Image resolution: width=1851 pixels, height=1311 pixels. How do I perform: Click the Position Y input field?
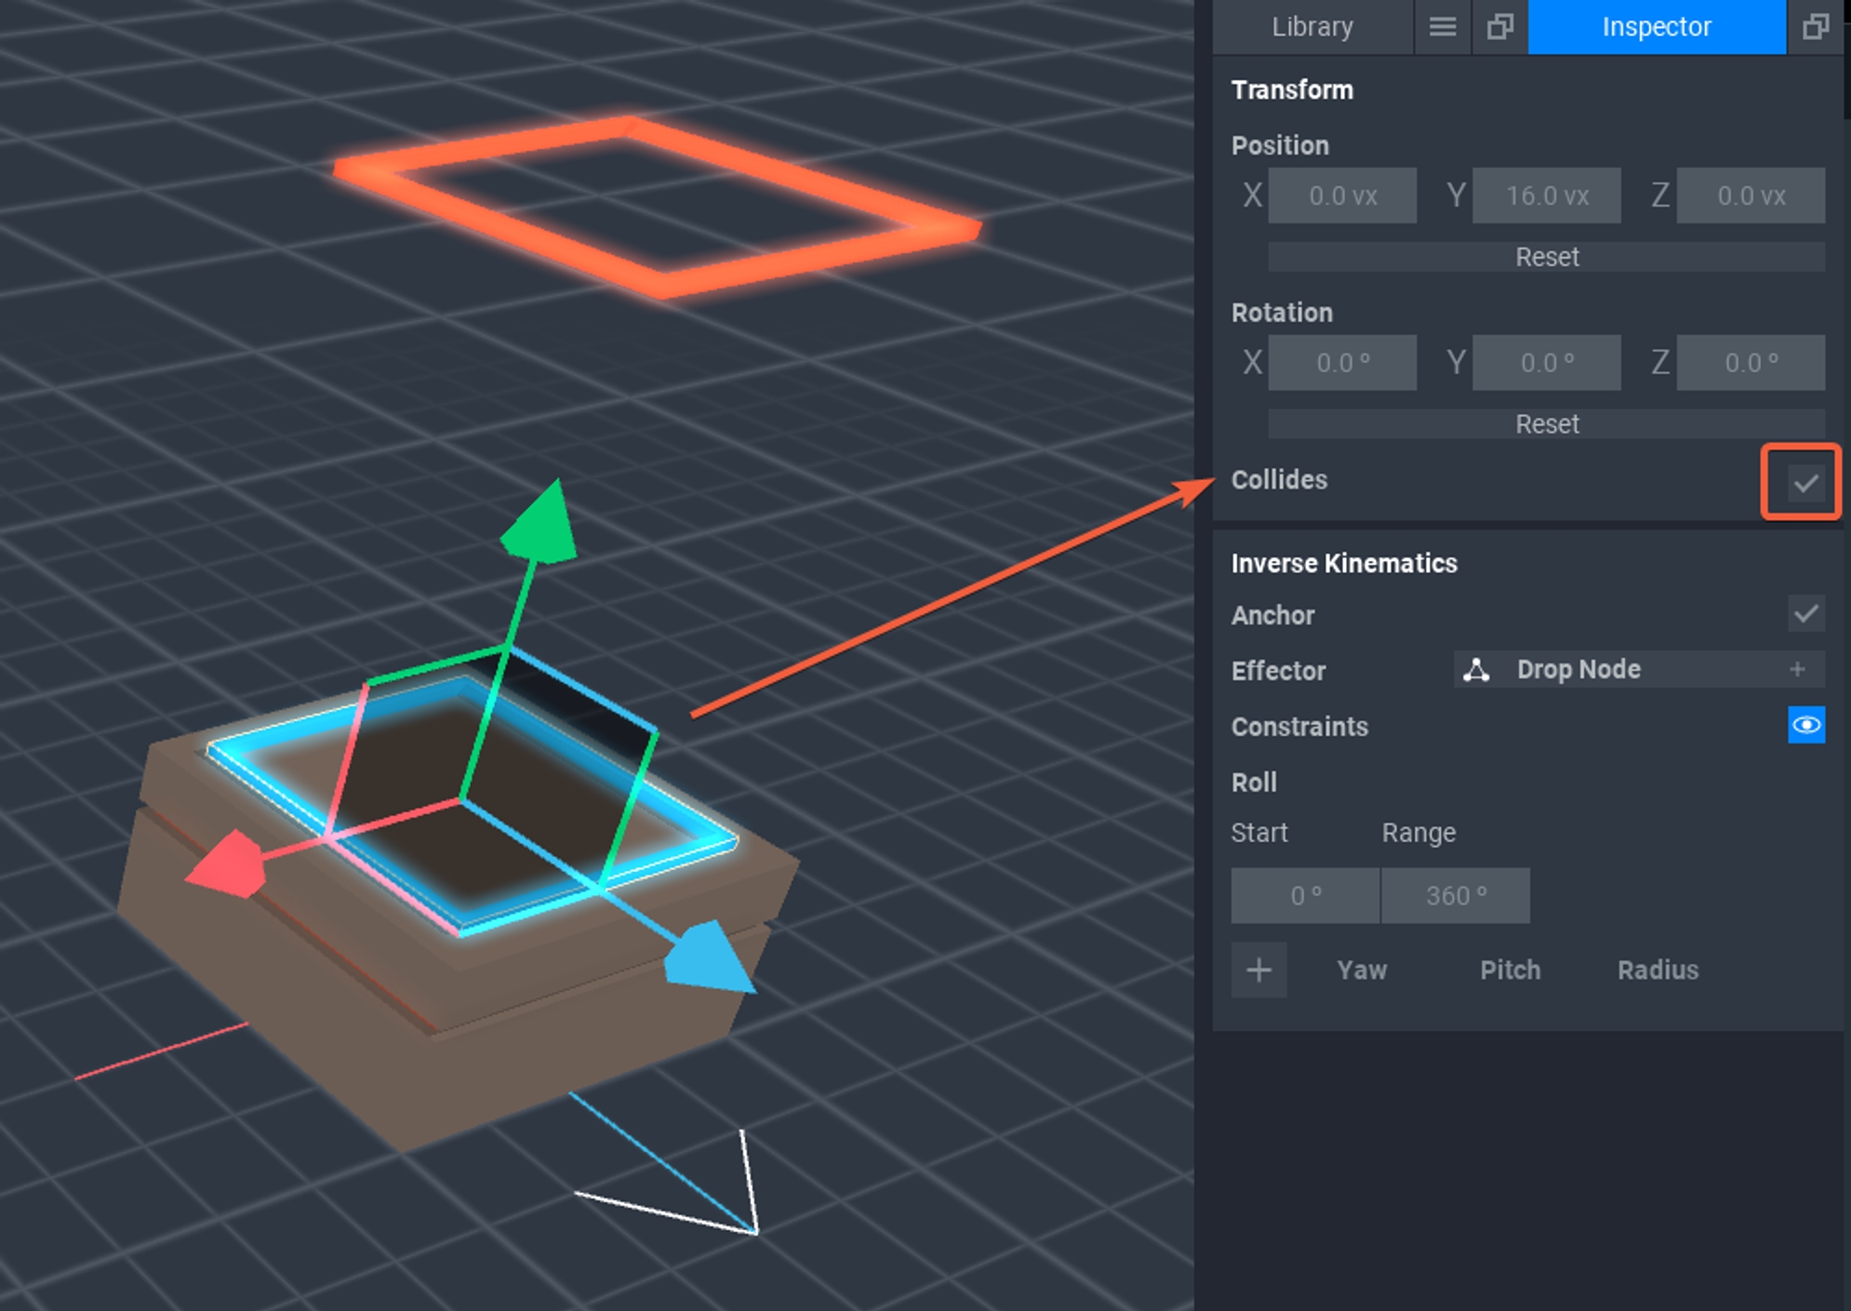1546,195
